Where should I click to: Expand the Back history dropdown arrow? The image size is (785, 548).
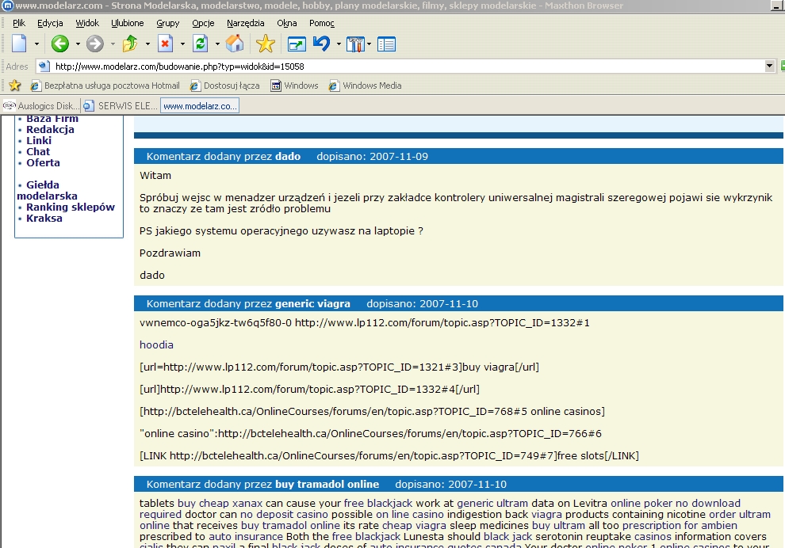(x=78, y=44)
